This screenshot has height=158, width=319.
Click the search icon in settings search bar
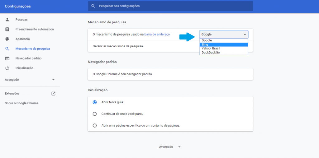[93, 6]
